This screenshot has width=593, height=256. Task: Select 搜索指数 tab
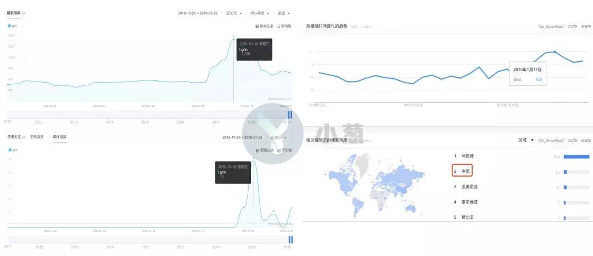click(13, 13)
